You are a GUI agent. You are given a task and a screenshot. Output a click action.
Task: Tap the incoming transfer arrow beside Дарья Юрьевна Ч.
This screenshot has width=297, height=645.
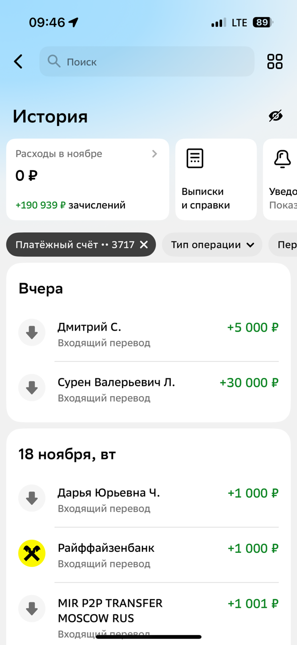[x=31, y=498]
